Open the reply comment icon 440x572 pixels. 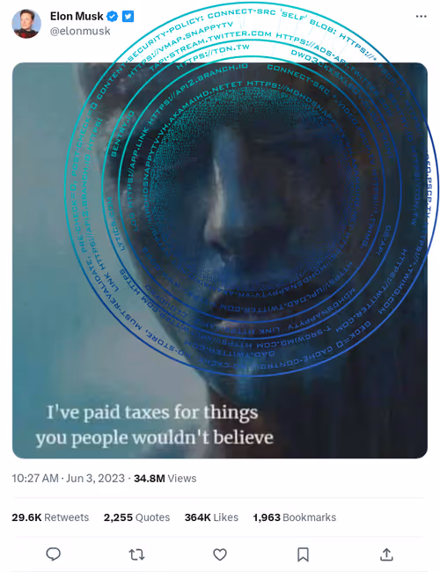[54, 554]
